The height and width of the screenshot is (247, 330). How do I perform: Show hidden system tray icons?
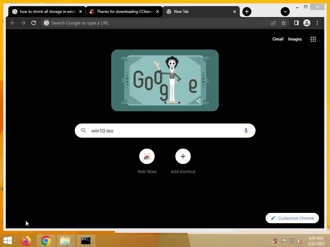pos(267,241)
